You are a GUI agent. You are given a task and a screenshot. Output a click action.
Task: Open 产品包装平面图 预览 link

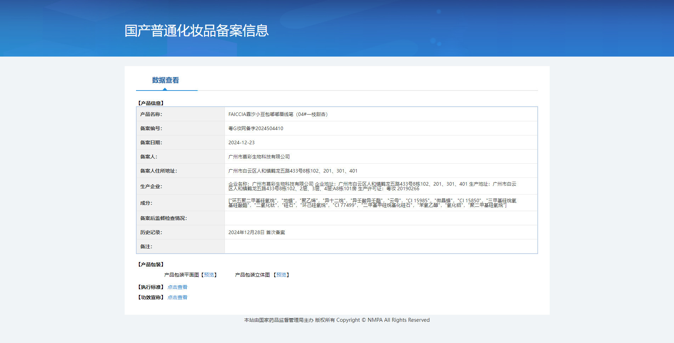tap(209, 275)
